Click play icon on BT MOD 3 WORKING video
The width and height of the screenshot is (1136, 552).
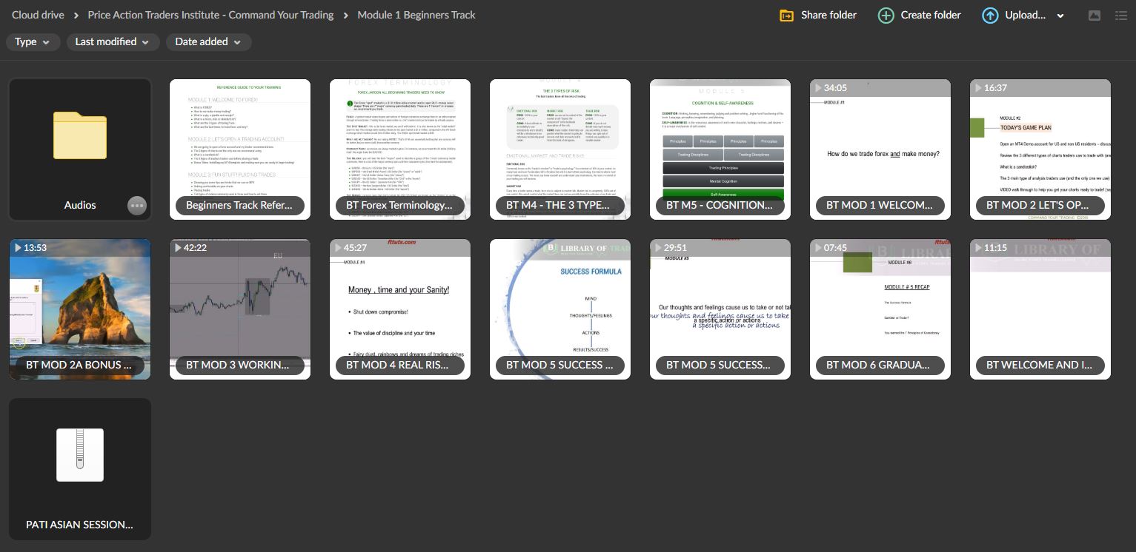coord(178,248)
